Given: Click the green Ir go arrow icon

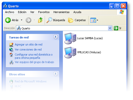Looking at the screenshot, I should tap(116, 28).
